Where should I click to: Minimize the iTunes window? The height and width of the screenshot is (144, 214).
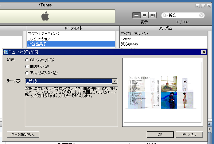tap(198, 6)
